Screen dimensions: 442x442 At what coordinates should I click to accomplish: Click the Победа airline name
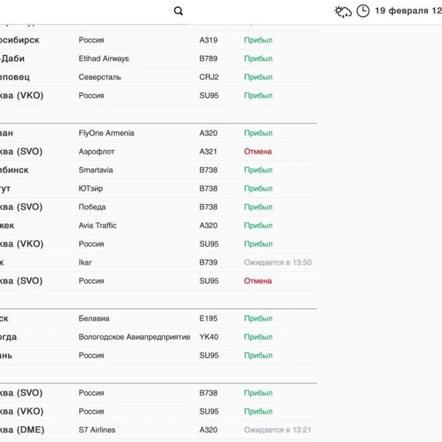pos(92,207)
